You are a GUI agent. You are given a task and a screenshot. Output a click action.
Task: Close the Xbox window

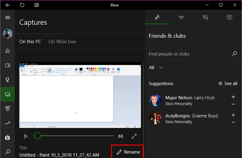[235, 5]
